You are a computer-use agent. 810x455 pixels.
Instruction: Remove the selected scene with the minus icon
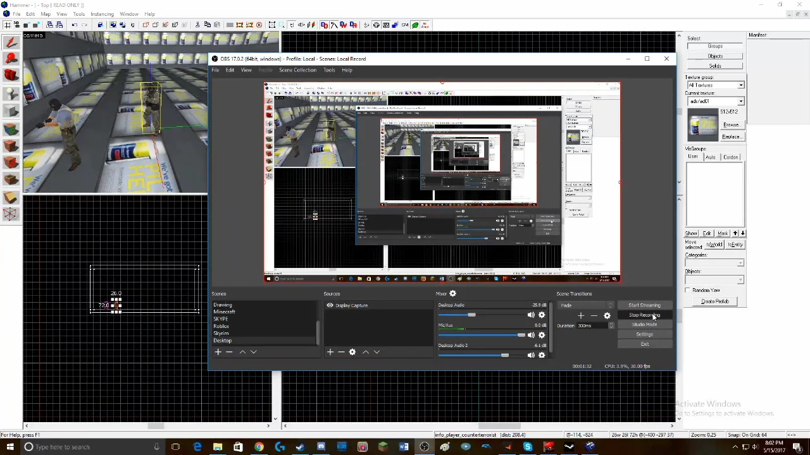[x=229, y=352]
